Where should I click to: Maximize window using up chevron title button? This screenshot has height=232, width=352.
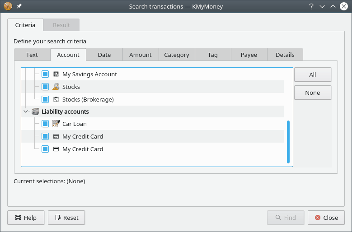333,6
